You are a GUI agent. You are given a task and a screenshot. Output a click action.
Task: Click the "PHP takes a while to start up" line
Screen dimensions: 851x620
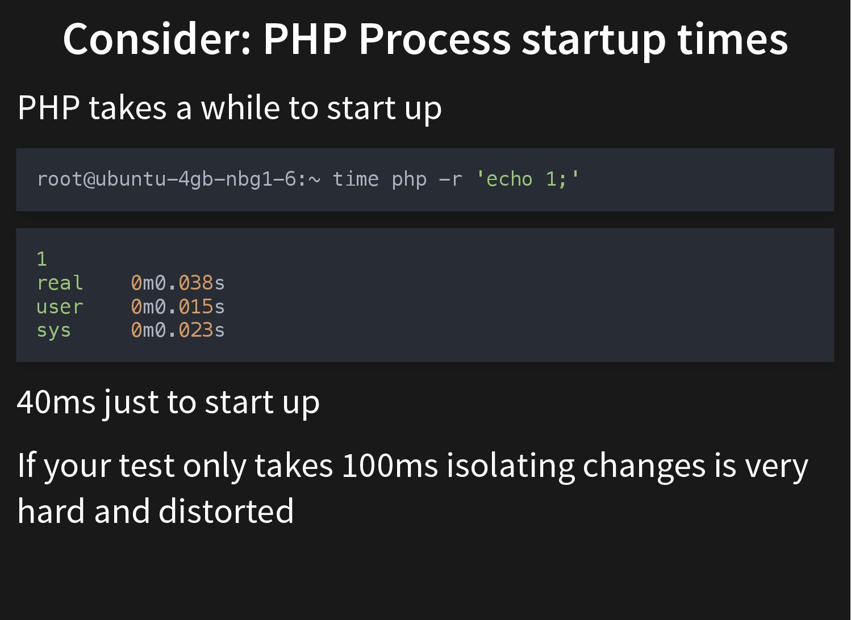(x=230, y=108)
